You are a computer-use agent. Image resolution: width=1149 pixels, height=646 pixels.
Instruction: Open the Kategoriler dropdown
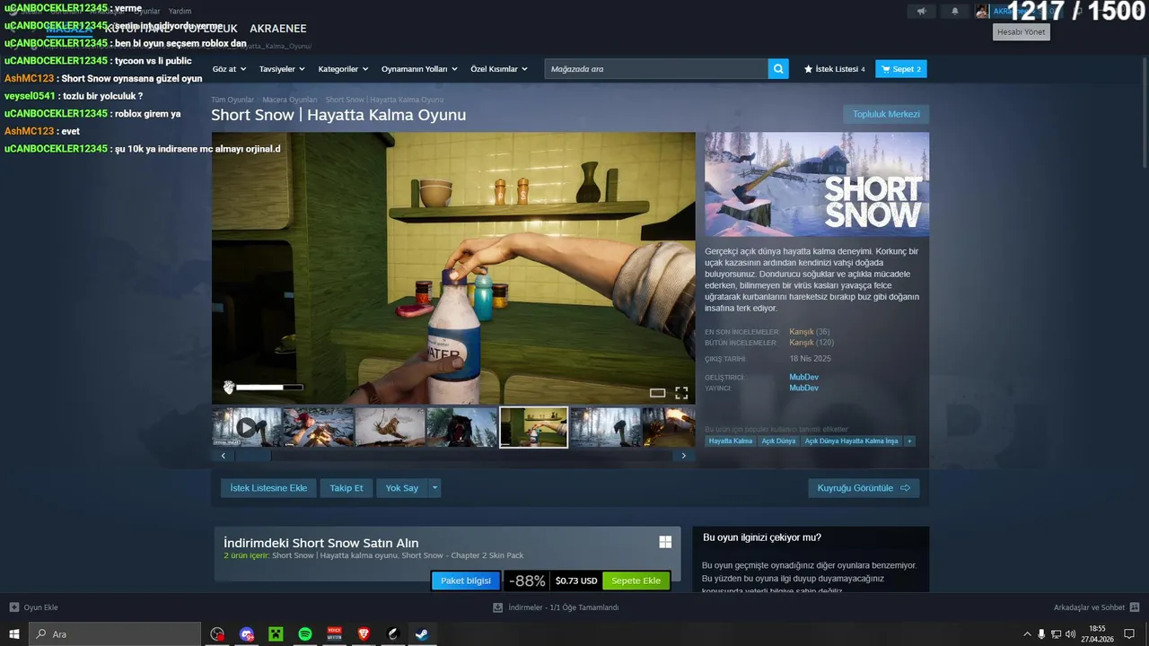tap(343, 69)
